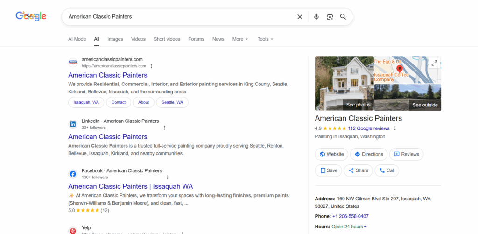Click into the search input field
The image size is (478, 234).
point(177,17)
